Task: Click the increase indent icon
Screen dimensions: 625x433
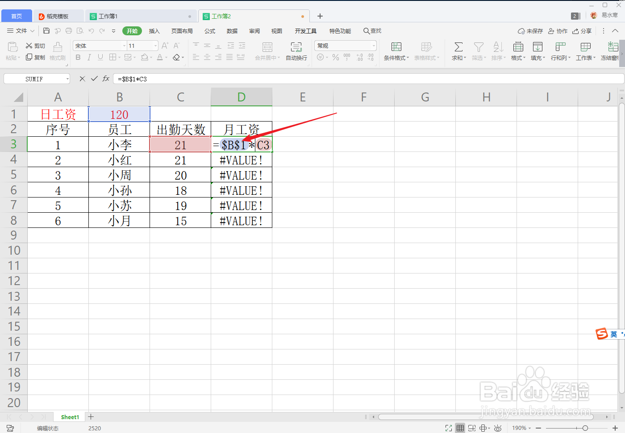Action: 242,46
